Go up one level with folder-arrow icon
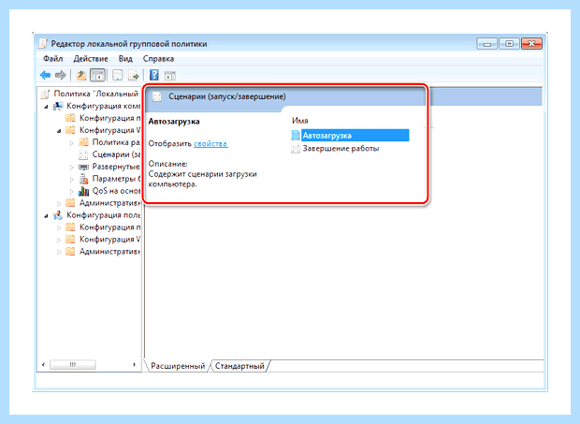This screenshot has width=580, height=424. (81, 76)
